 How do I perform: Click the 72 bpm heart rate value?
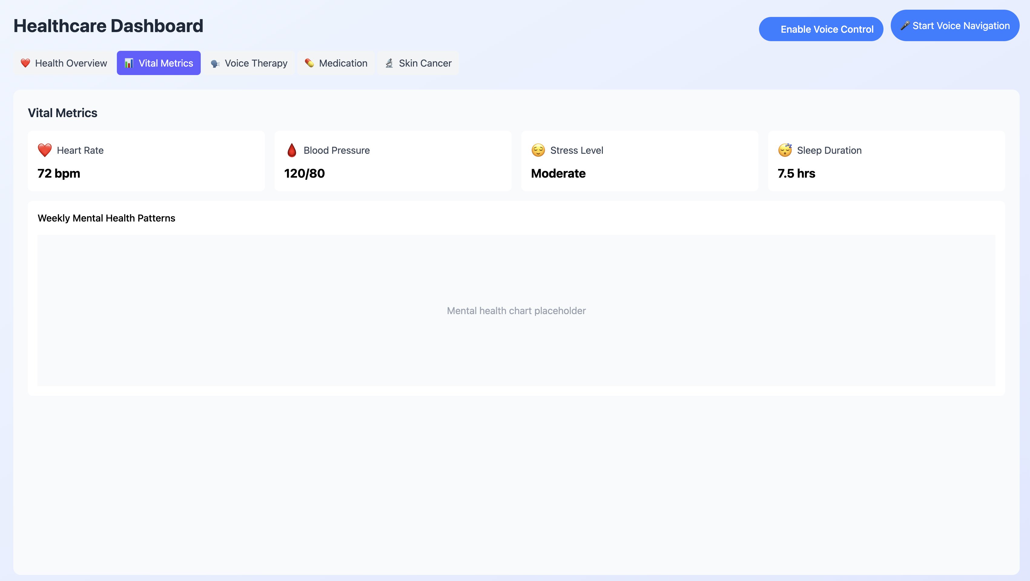59,173
